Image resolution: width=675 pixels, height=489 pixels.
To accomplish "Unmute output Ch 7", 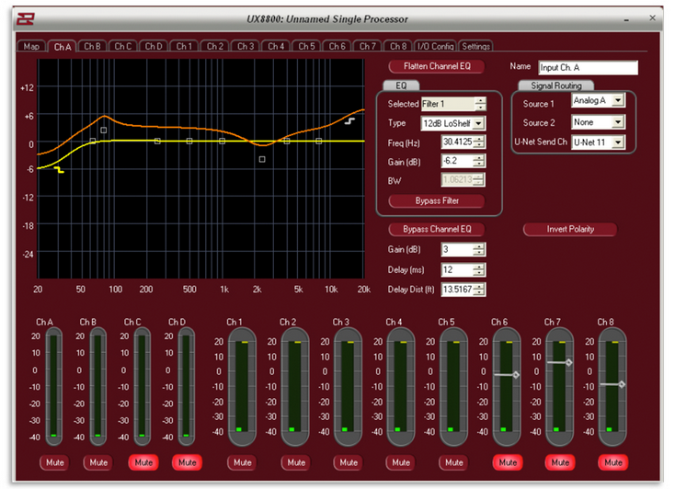I will pyautogui.click(x=560, y=462).
